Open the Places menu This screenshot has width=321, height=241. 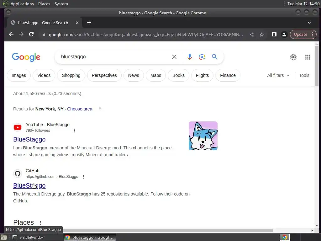click(x=44, y=4)
